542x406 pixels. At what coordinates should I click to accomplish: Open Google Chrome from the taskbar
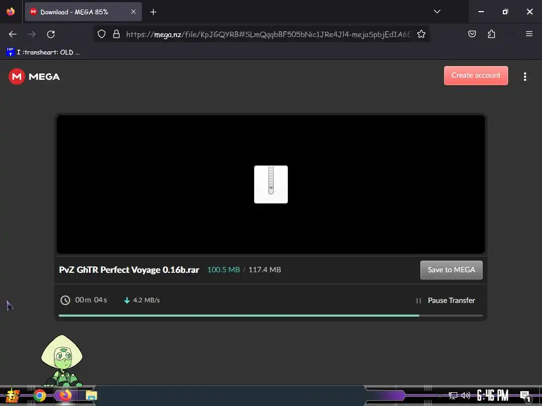[x=39, y=395]
